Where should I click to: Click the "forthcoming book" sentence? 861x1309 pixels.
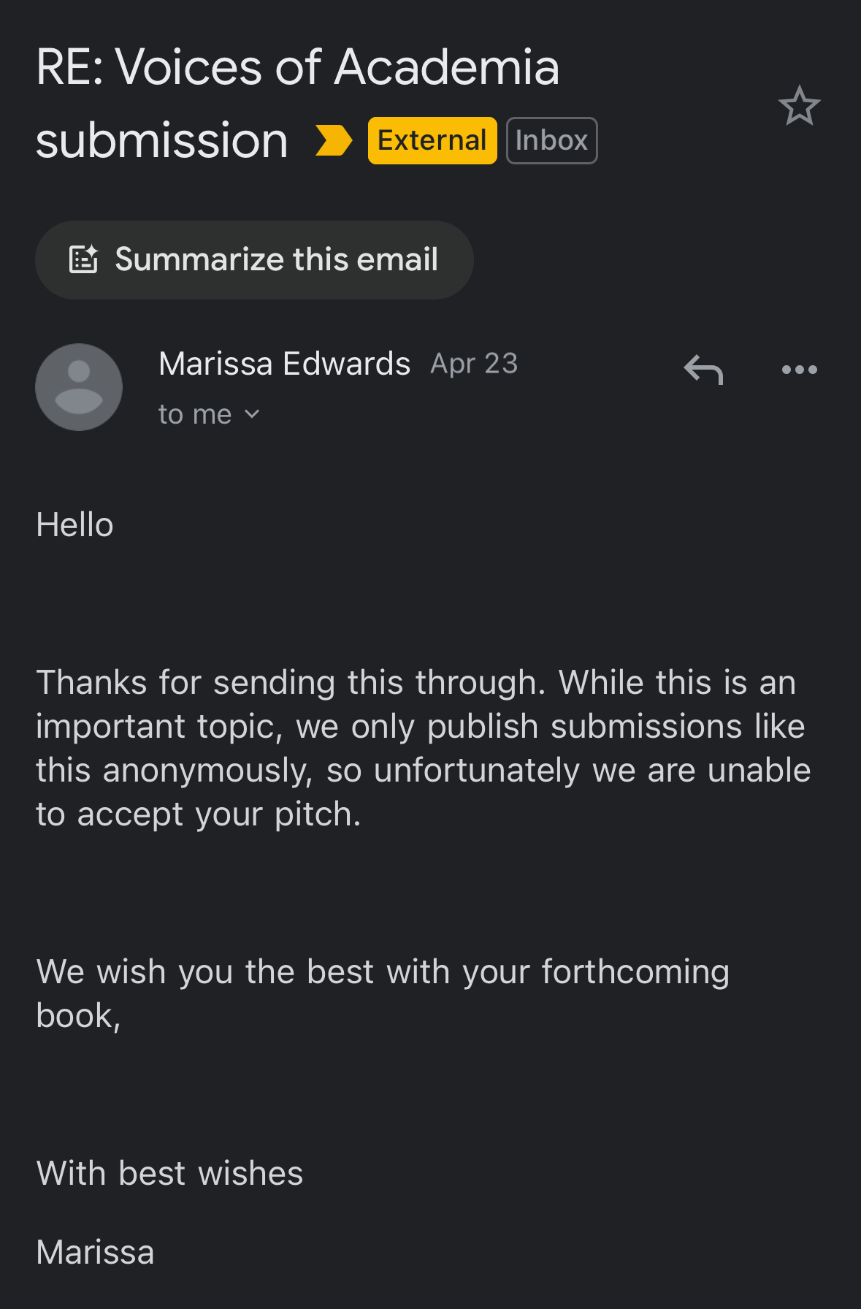[383, 993]
